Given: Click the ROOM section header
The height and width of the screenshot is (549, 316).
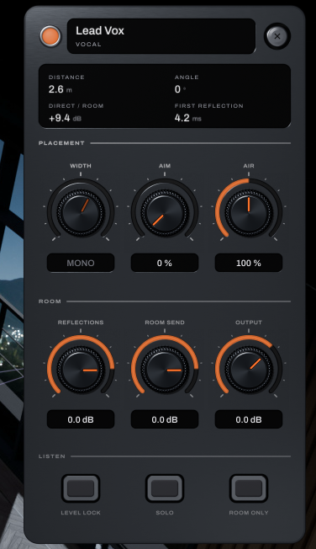Looking at the screenshot, I should tap(50, 301).
